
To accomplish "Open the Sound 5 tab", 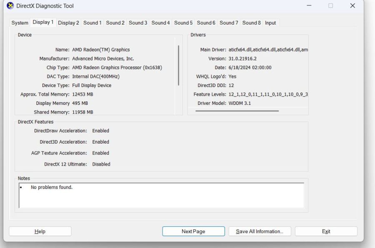I will tap(183, 23).
